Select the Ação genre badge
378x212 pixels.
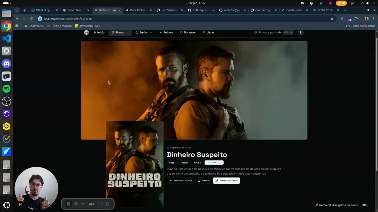pyautogui.click(x=172, y=163)
